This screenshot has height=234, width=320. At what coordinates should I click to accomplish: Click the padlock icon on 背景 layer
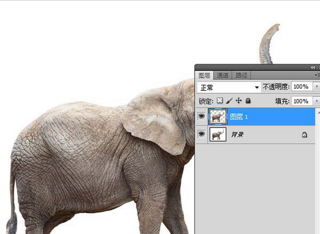point(304,135)
